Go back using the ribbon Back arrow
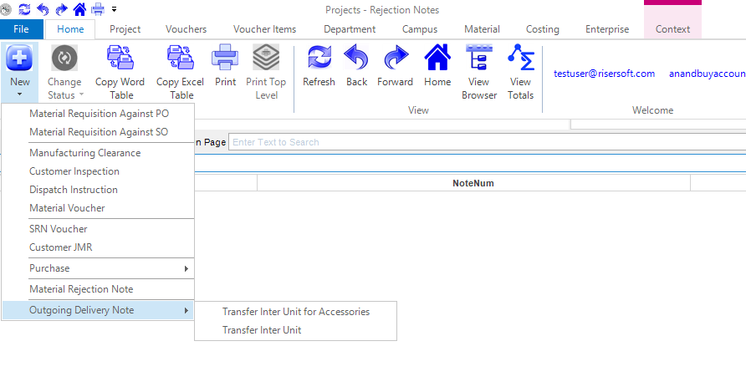 tap(356, 60)
